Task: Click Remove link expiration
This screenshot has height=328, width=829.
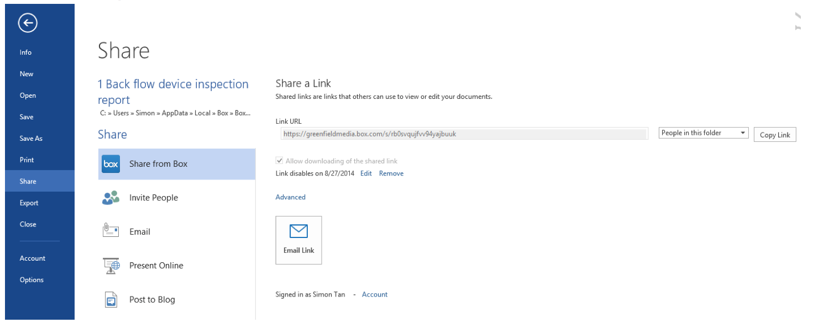Action: [x=391, y=173]
